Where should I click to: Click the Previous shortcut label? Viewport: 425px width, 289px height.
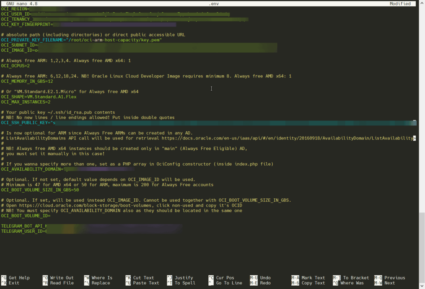pyautogui.click(x=395, y=278)
